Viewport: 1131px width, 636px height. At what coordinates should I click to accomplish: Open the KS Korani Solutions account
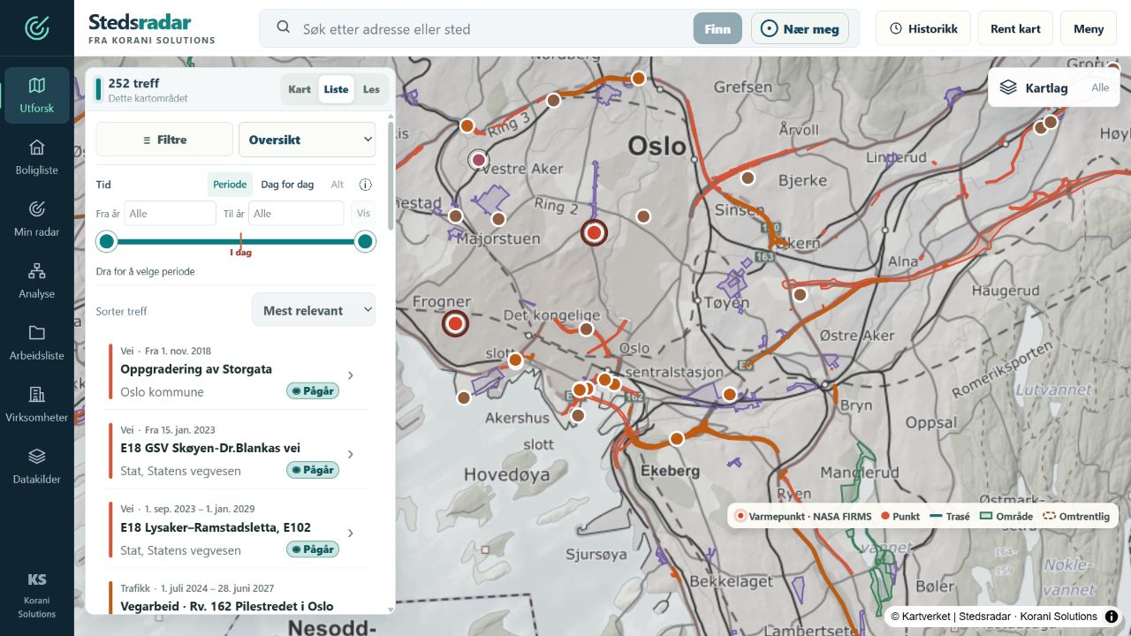(x=37, y=596)
